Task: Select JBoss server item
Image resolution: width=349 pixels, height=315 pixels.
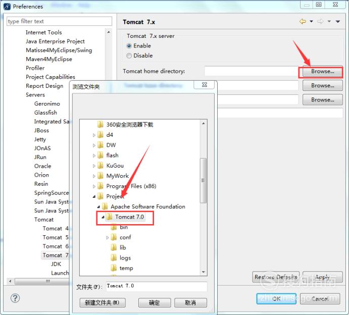Action: pos(41,130)
